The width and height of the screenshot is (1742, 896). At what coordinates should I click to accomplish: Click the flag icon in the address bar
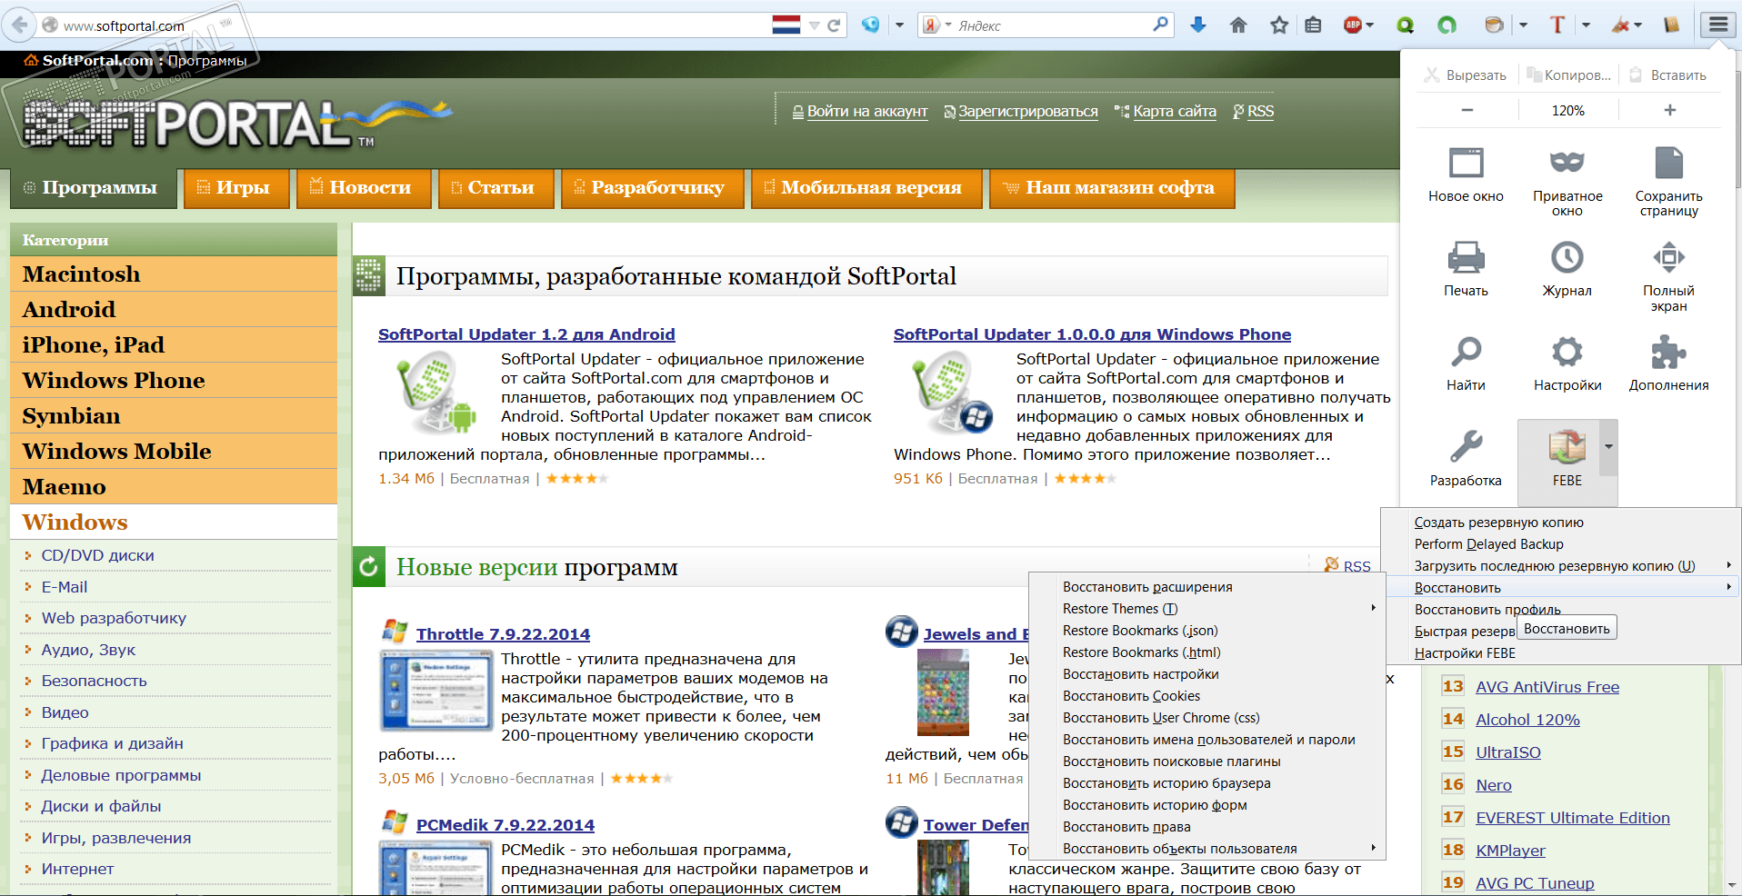click(786, 25)
